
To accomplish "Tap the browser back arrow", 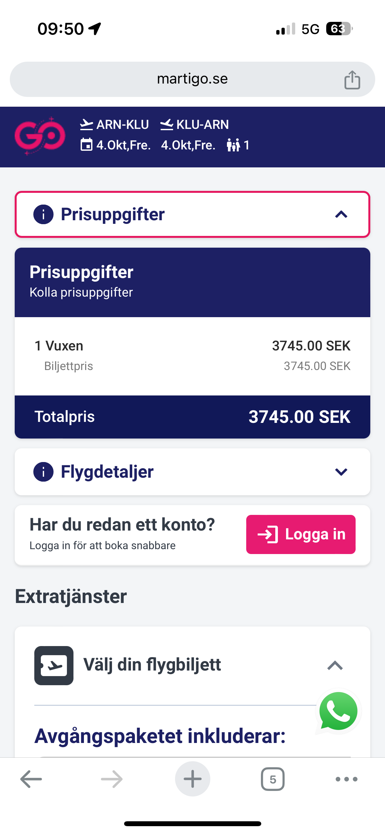I will (31, 779).
